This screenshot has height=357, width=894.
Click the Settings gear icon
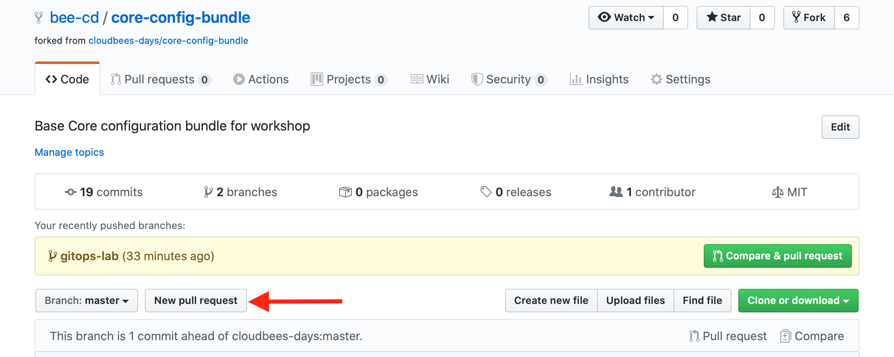(x=656, y=79)
